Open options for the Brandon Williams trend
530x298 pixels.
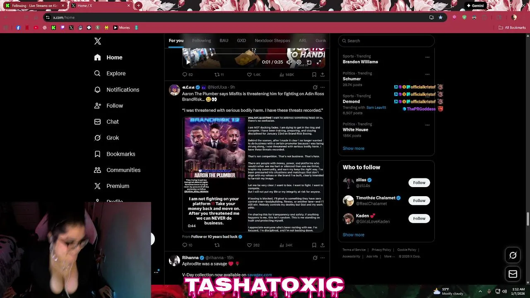tap(427, 57)
